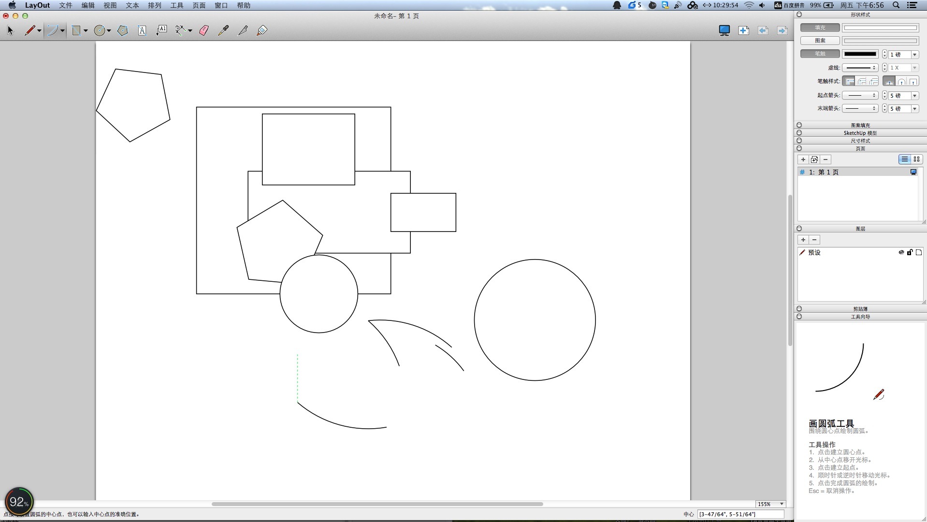Select the eyedropper Style tool
927x522 pixels.
223,30
